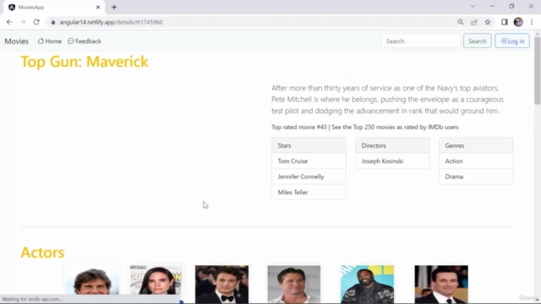Bookmark this page with star icon
Screen dimensions: 541x304
(x=488, y=22)
